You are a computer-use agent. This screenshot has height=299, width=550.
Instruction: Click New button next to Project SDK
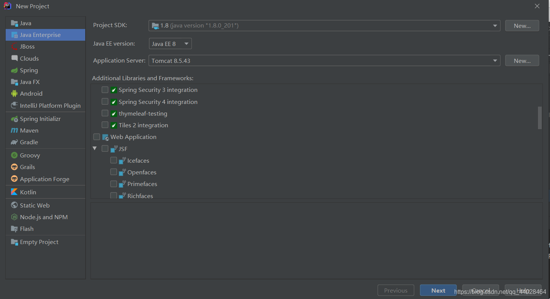[522, 26]
